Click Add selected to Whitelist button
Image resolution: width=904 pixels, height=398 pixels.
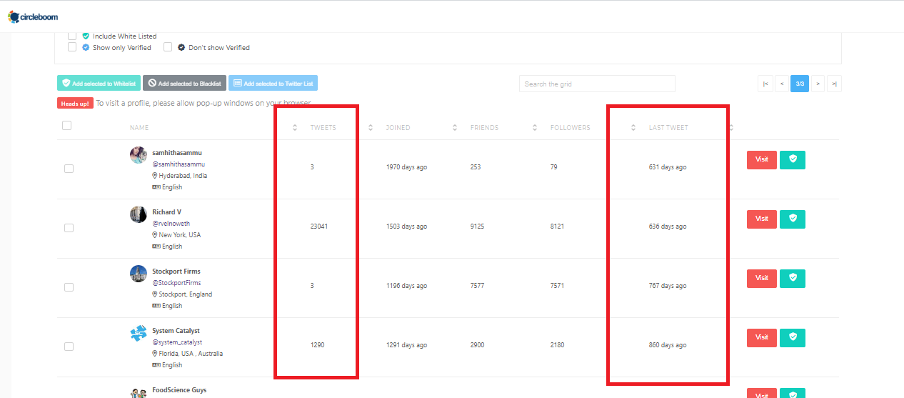click(x=99, y=84)
